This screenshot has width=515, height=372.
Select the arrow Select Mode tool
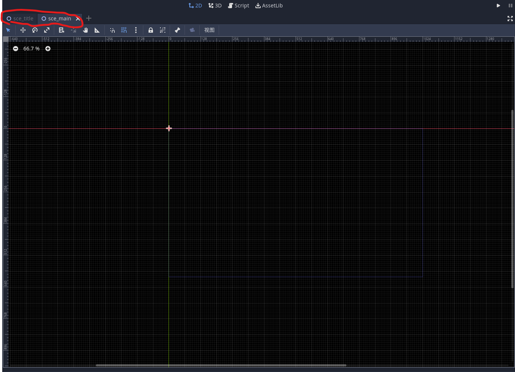8,30
